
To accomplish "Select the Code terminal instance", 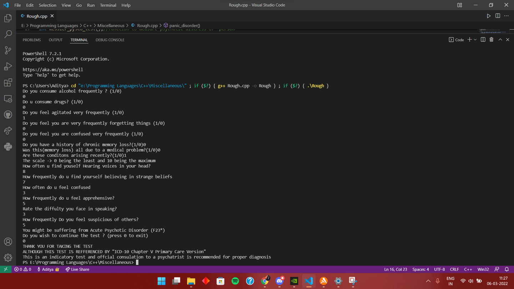I will pyautogui.click(x=457, y=40).
